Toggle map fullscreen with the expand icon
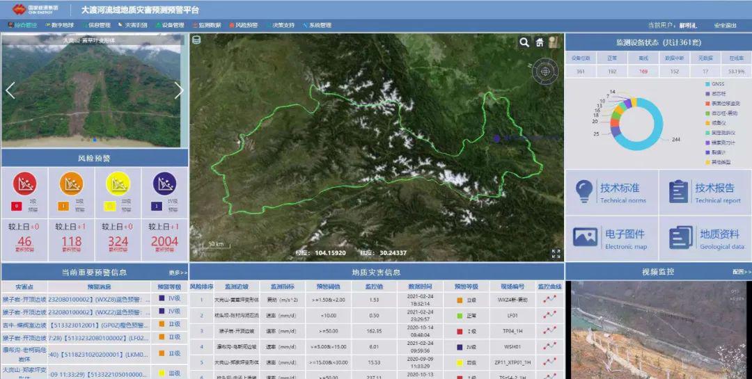 point(556,254)
